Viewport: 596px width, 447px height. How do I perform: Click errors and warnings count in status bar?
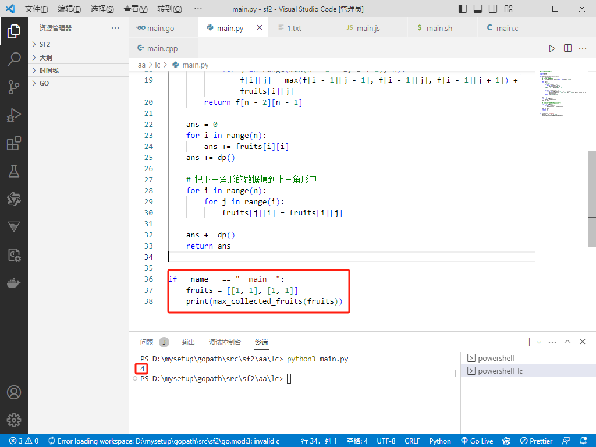(23, 441)
